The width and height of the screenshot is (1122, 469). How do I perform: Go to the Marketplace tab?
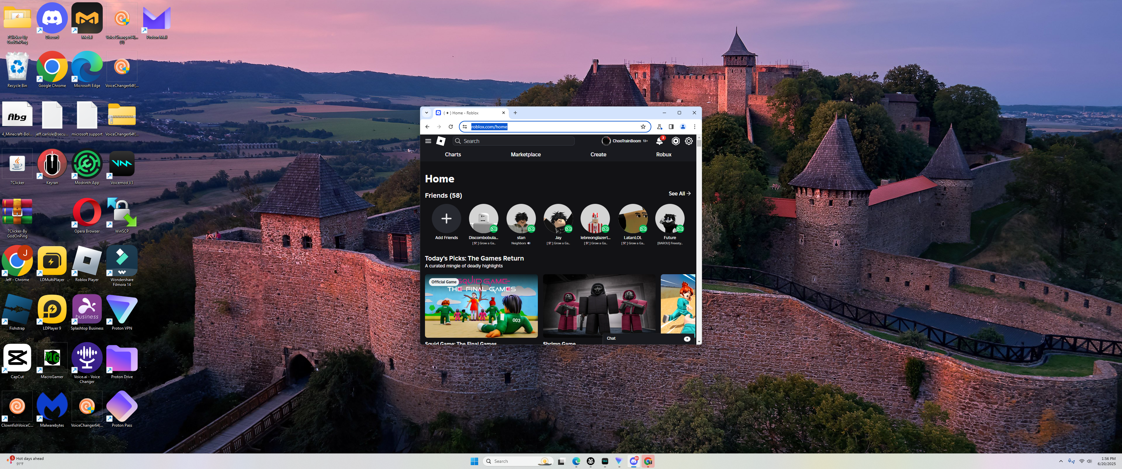coord(525,154)
